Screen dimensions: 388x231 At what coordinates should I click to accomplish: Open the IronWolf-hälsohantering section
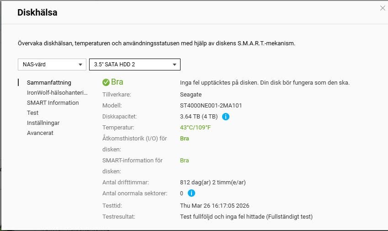(x=57, y=93)
